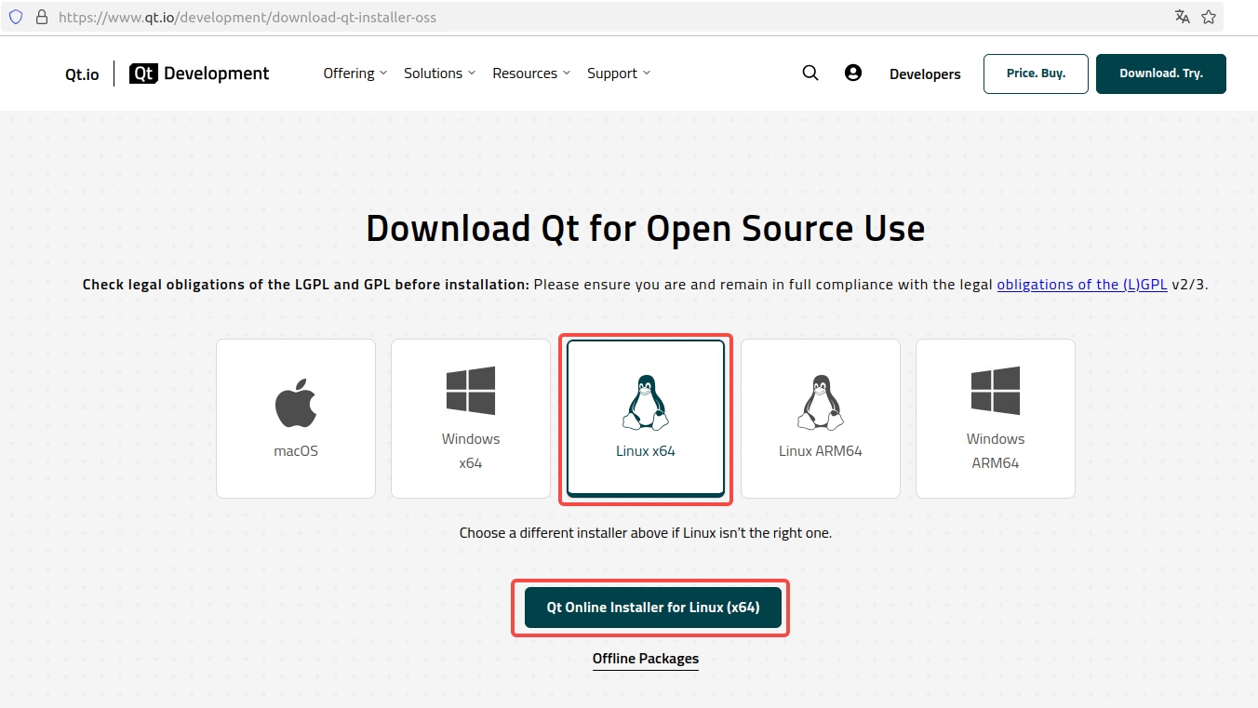This screenshot has width=1258, height=708.
Task: Click the Tux penguin on the Linux x64 card
Action: [645, 402]
